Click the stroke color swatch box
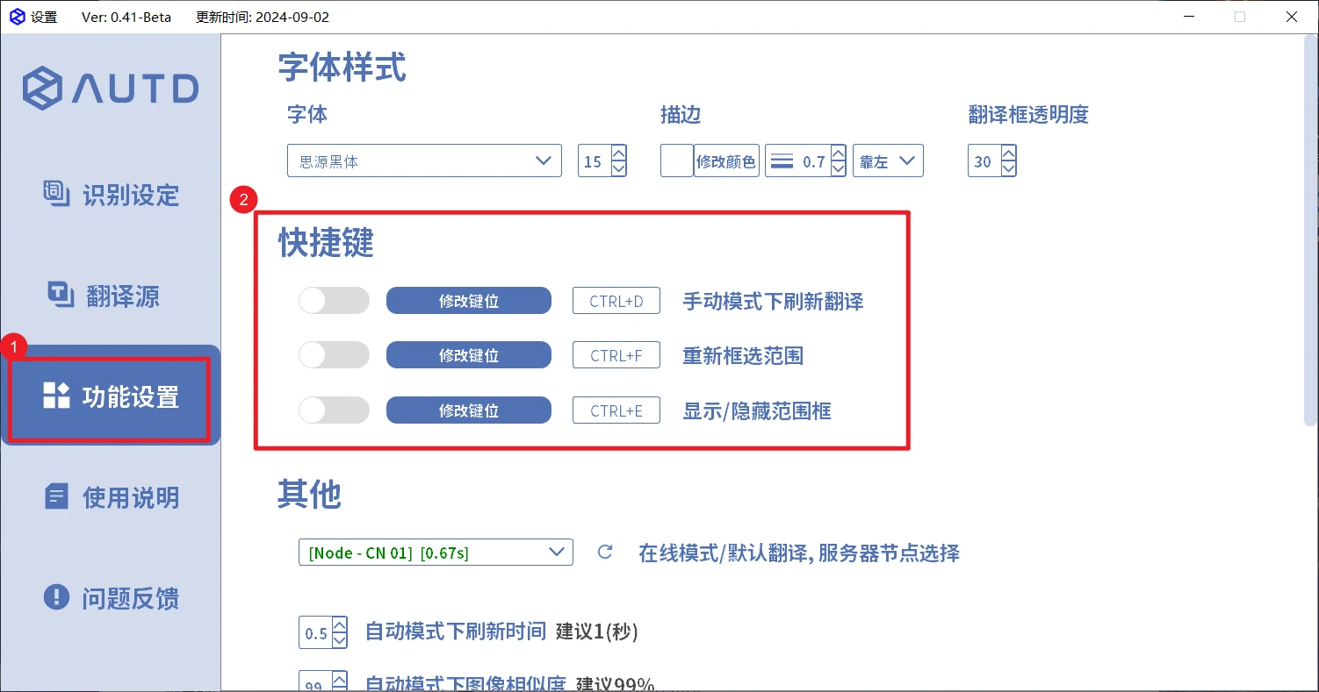 pyautogui.click(x=676, y=161)
